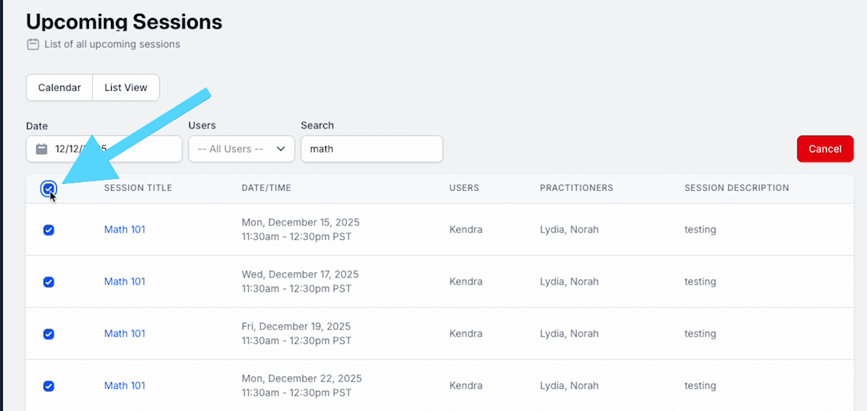Viewport: 867px width, 411px height.
Task: Uncheck the December 15 Math 101 session
Action: click(x=49, y=230)
